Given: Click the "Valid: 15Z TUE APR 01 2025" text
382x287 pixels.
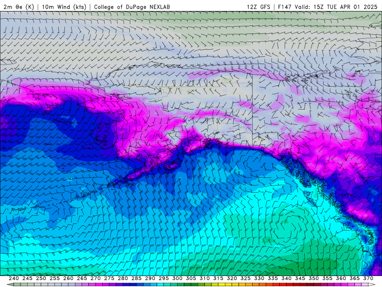Looking at the screenshot, I should click(336, 7).
